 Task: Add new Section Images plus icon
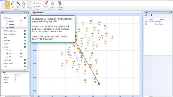(x=25, y=63)
